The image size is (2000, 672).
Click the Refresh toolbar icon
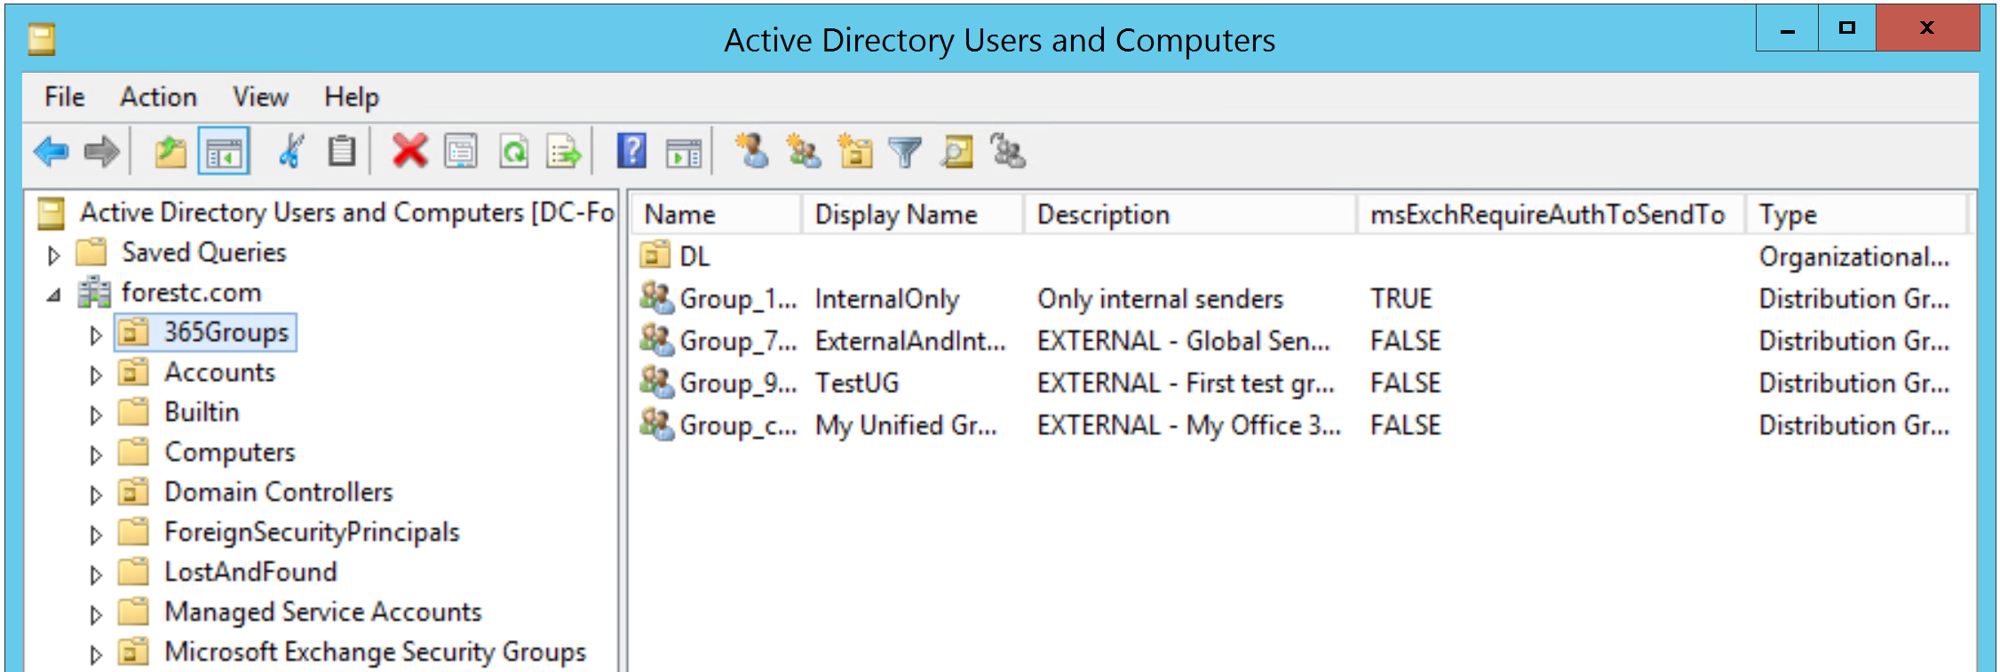coord(513,152)
